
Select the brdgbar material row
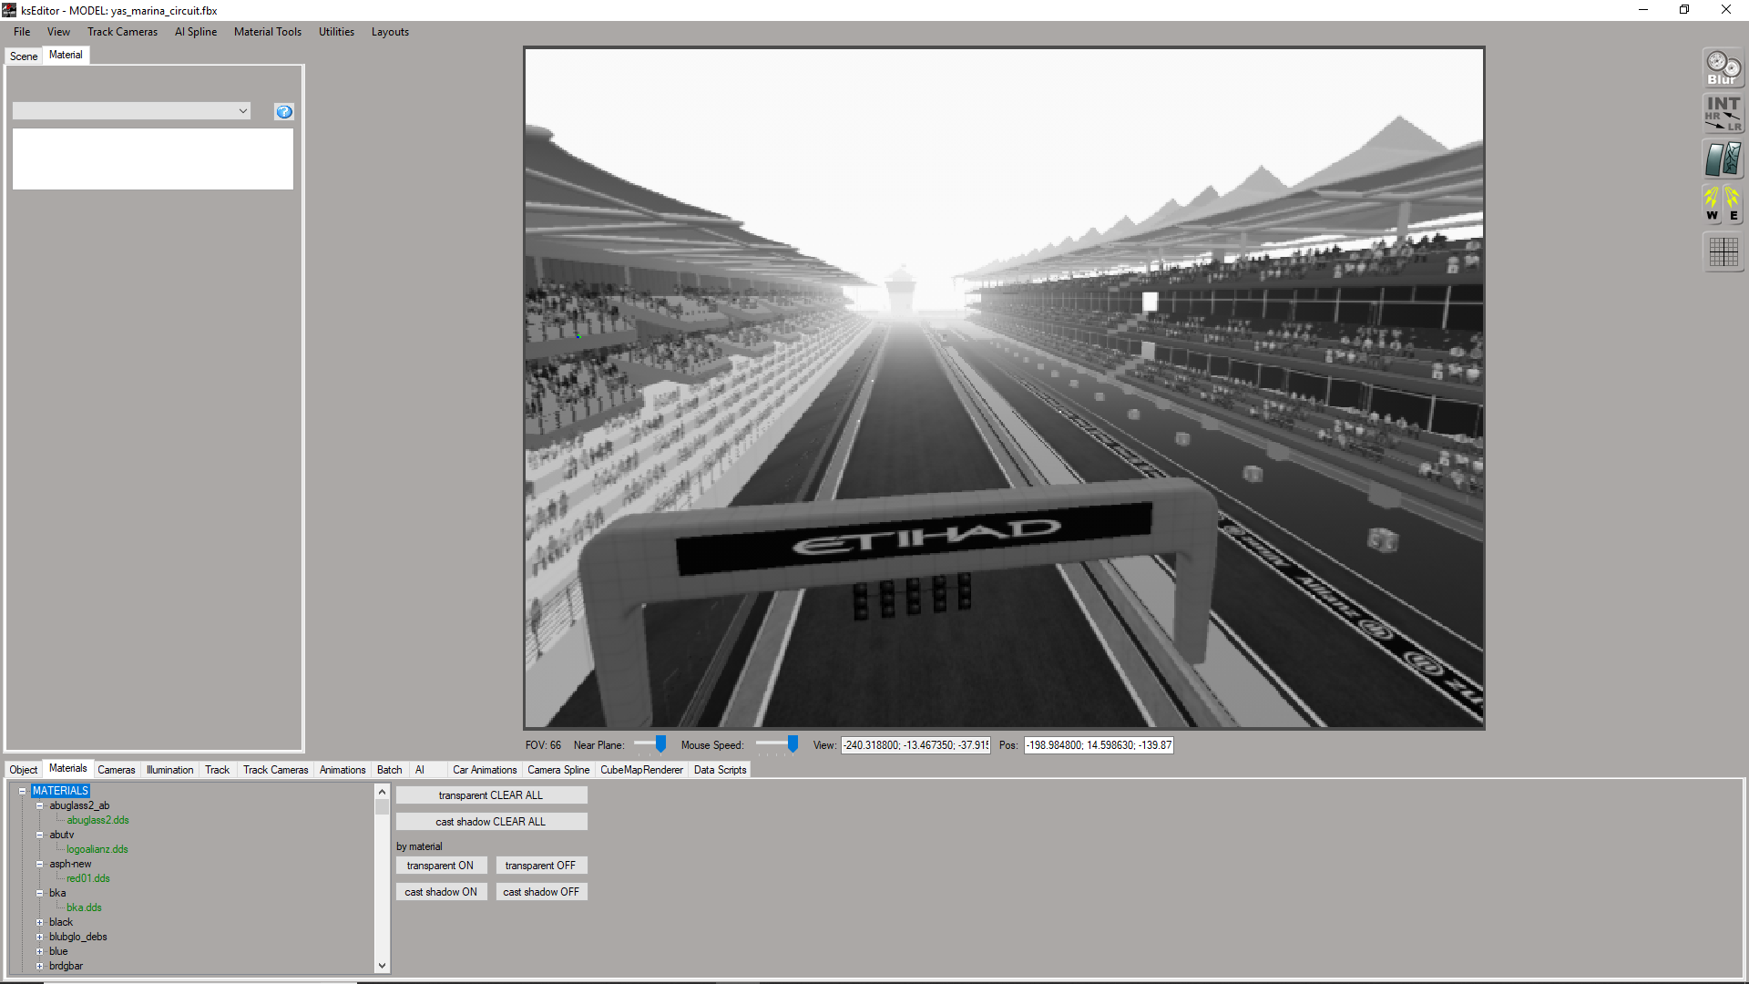tap(66, 966)
